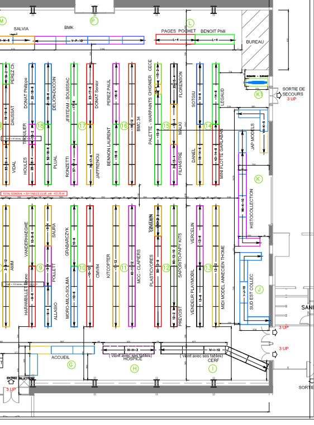Click the ENTREE BILLETERIE entrance arrow
Screen dimensions: 314x425
pyautogui.click(x=11, y=382)
